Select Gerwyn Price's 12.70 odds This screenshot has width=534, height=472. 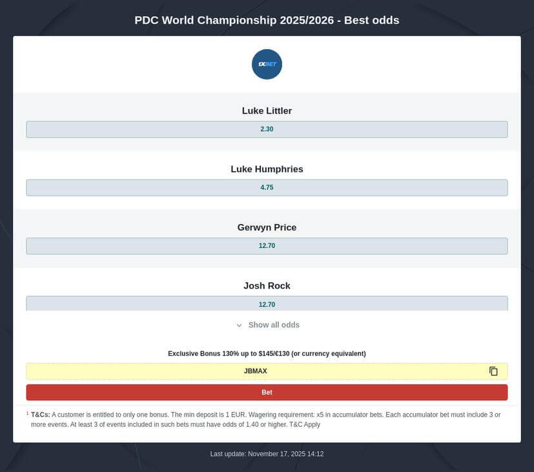click(267, 245)
